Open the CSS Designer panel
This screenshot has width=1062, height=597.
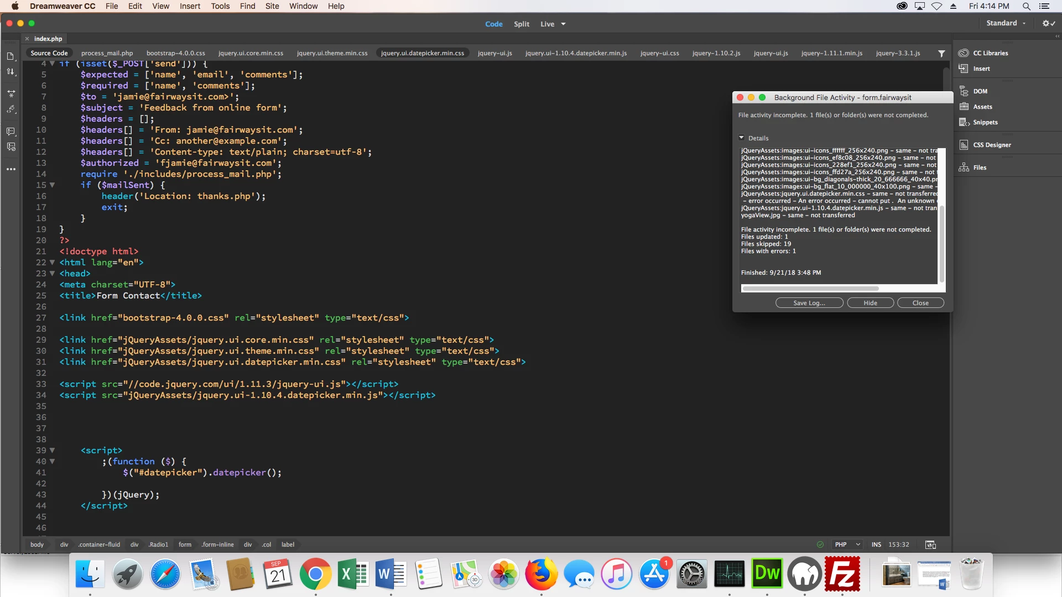991,145
